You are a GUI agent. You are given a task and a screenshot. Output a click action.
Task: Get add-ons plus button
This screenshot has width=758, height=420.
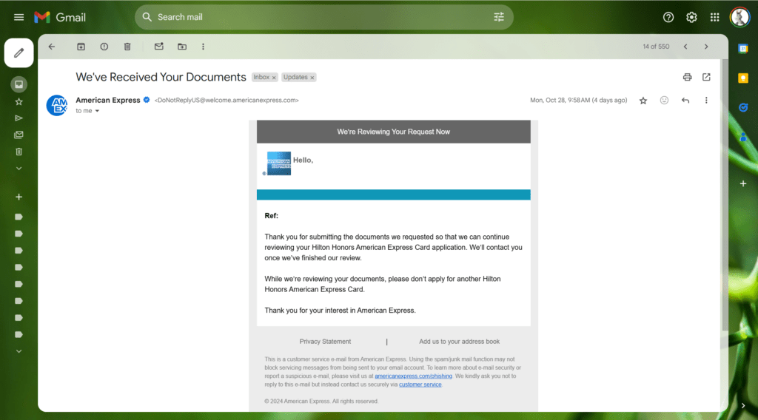pos(743,184)
